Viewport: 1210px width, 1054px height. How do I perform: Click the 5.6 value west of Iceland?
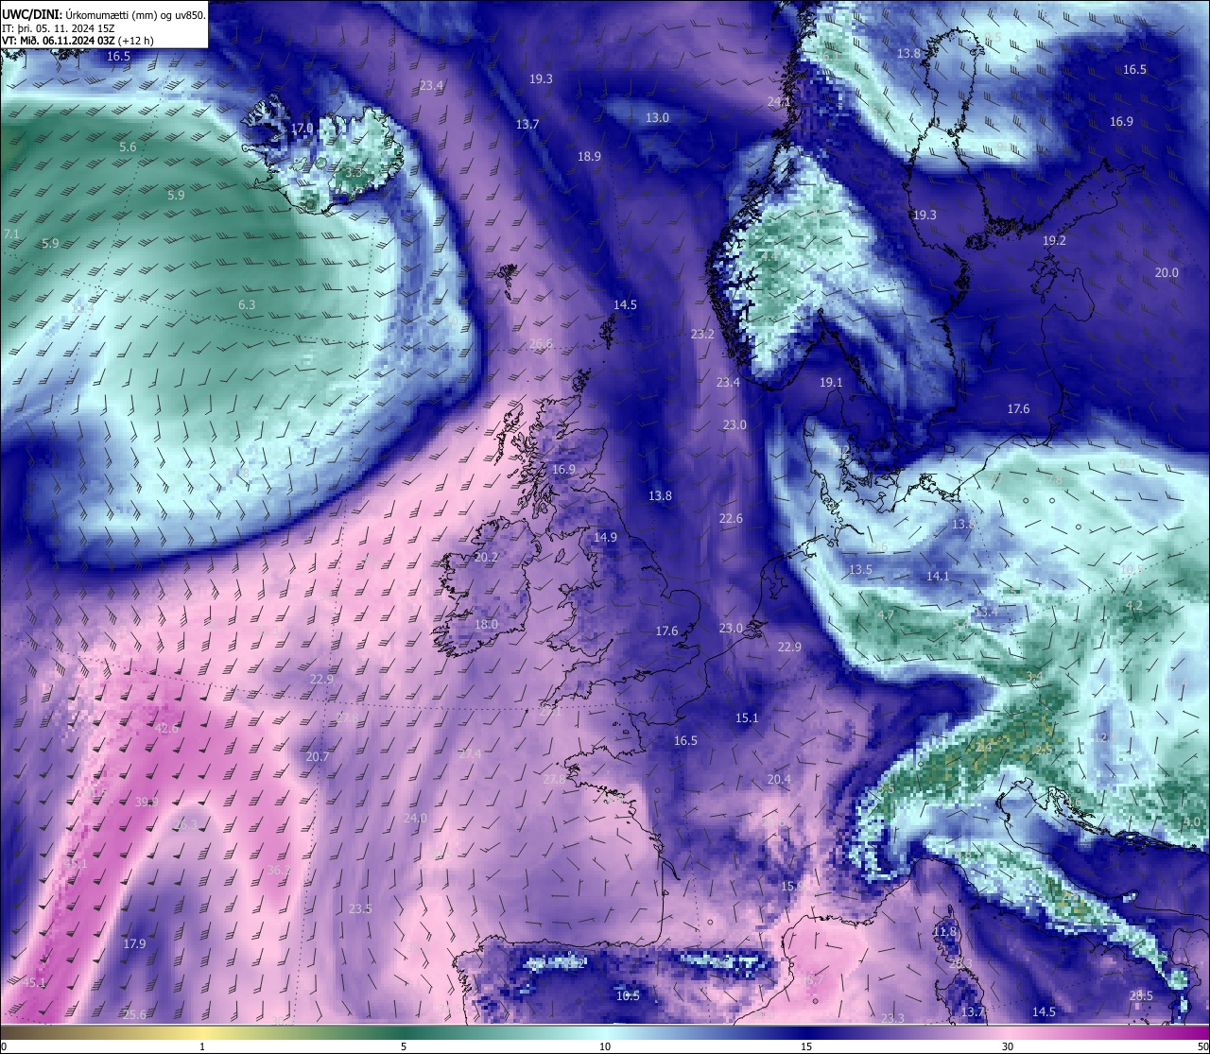[x=129, y=147]
